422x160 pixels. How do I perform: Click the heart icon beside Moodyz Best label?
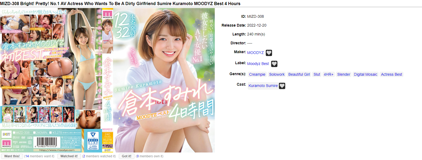274,64
